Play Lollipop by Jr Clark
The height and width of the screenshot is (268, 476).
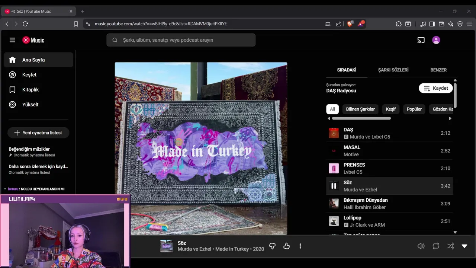[389, 221]
